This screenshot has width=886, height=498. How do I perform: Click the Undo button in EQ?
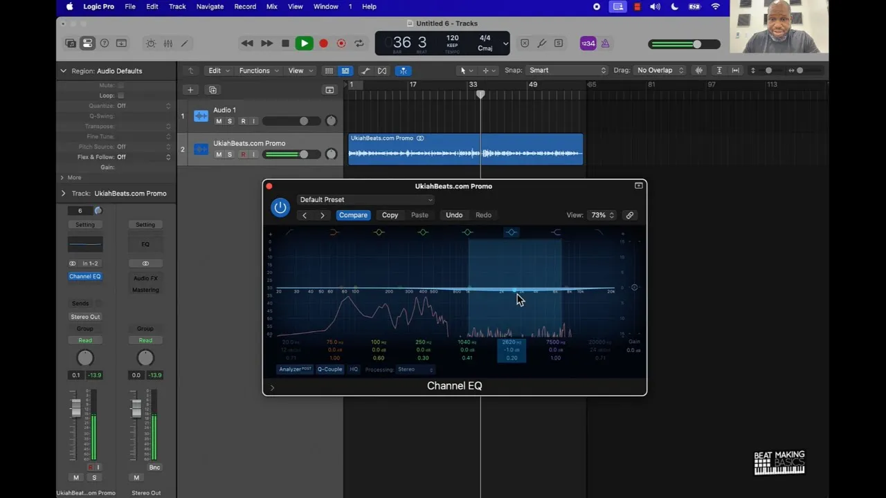(x=454, y=215)
